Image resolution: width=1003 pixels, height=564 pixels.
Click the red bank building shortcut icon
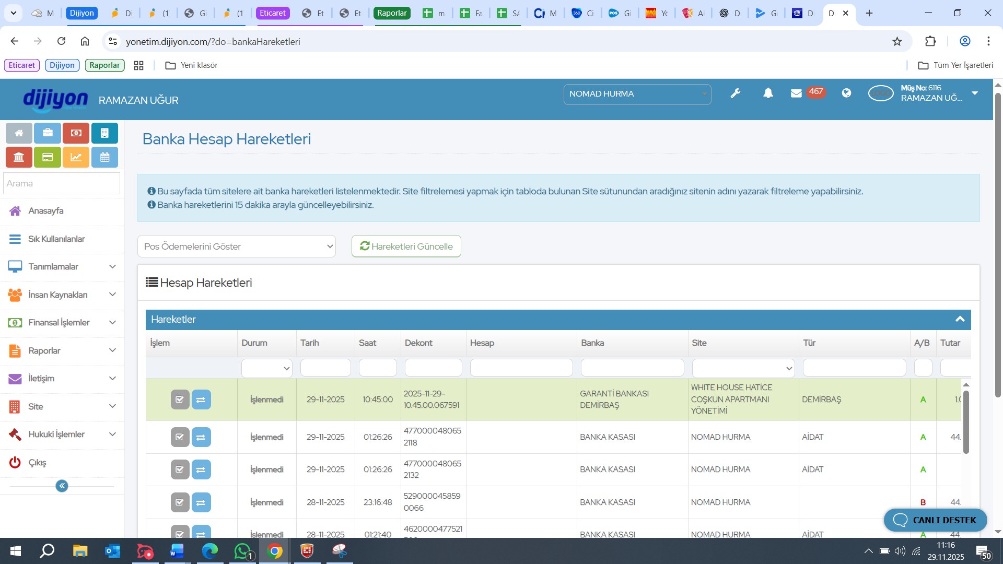pyautogui.click(x=19, y=157)
